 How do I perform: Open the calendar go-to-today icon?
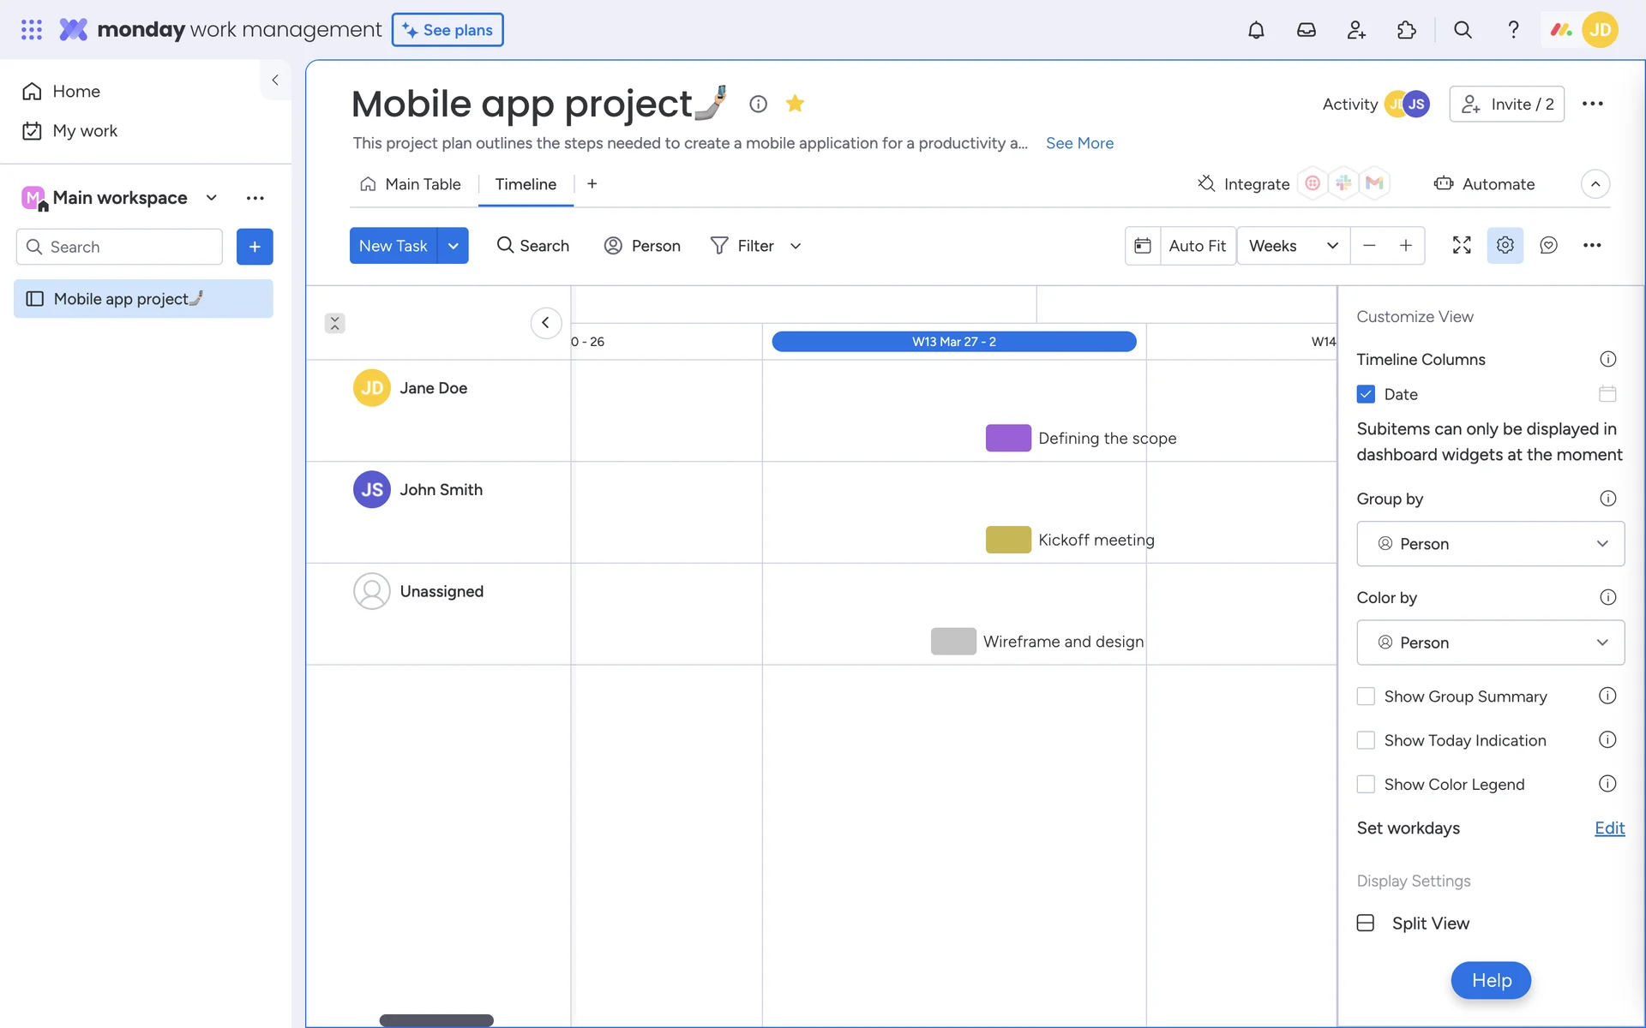[1143, 246]
